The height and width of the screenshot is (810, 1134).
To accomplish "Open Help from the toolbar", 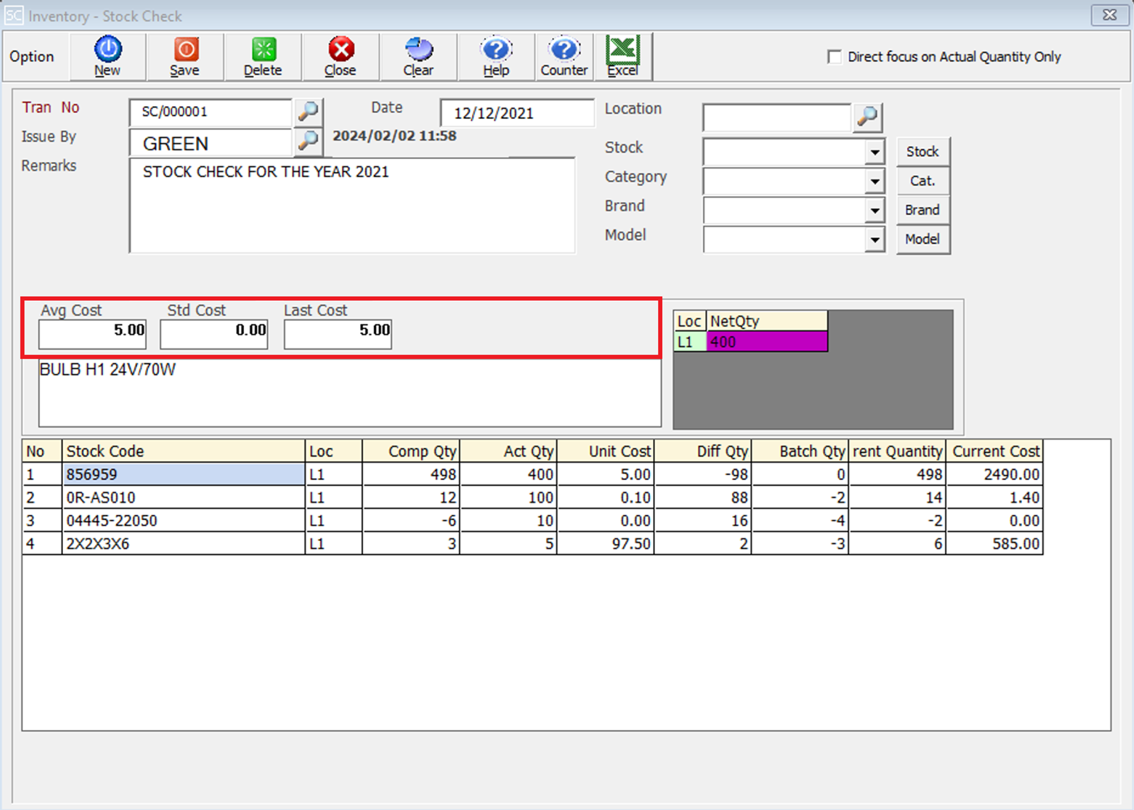I will pos(496,56).
